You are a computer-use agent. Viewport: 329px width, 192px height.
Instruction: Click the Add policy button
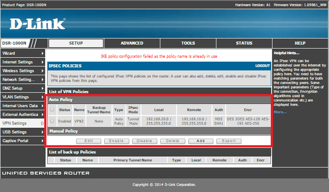tap(200, 141)
